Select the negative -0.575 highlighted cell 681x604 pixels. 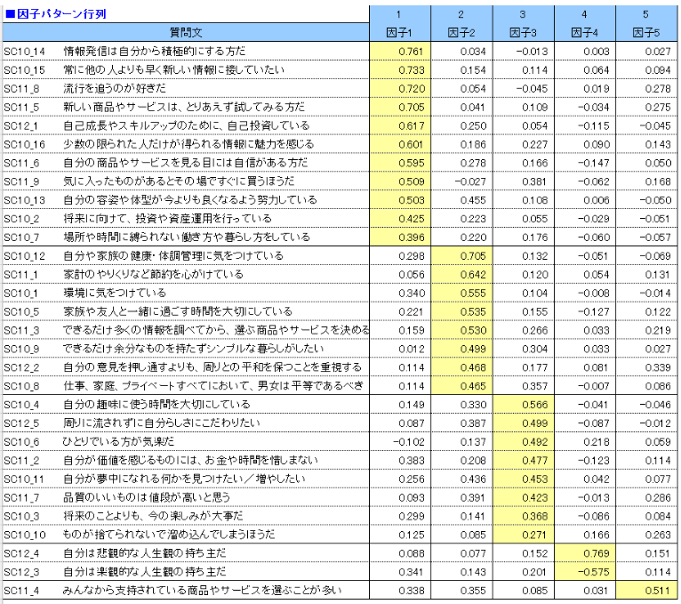[x=583, y=572]
